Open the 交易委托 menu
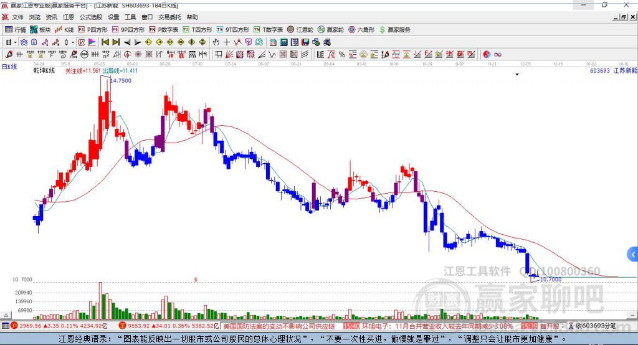638x345 pixels. click(x=169, y=17)
